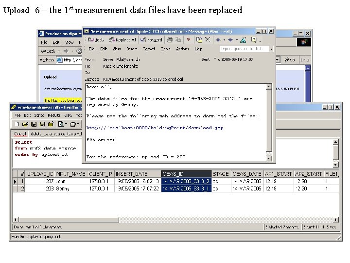The height and width of the screenshot is (263, 350).
Task: Open the Edit menu in the message window
Action: tap(104, 49)
